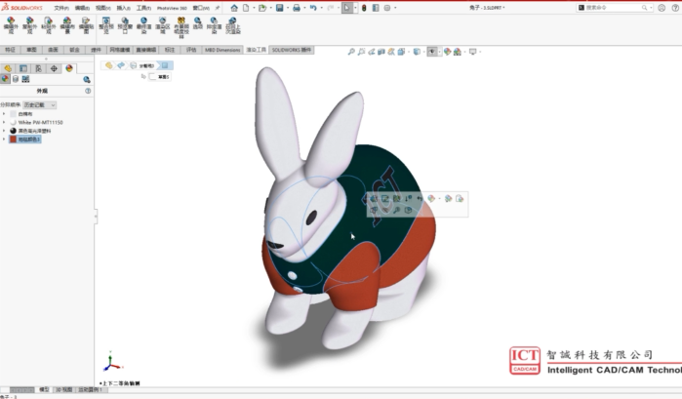Image resolution: width=682 pixels, height=399 pixels.
Task: Create a new document with New icon
Action: [246, 8]
